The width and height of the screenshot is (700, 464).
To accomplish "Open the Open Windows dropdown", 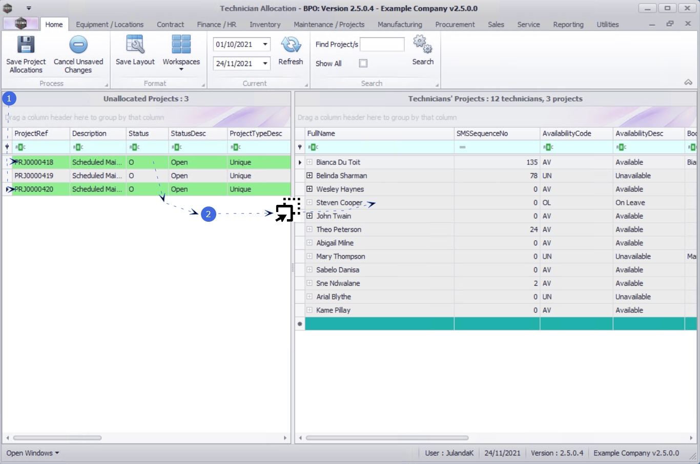I will 33,453.
